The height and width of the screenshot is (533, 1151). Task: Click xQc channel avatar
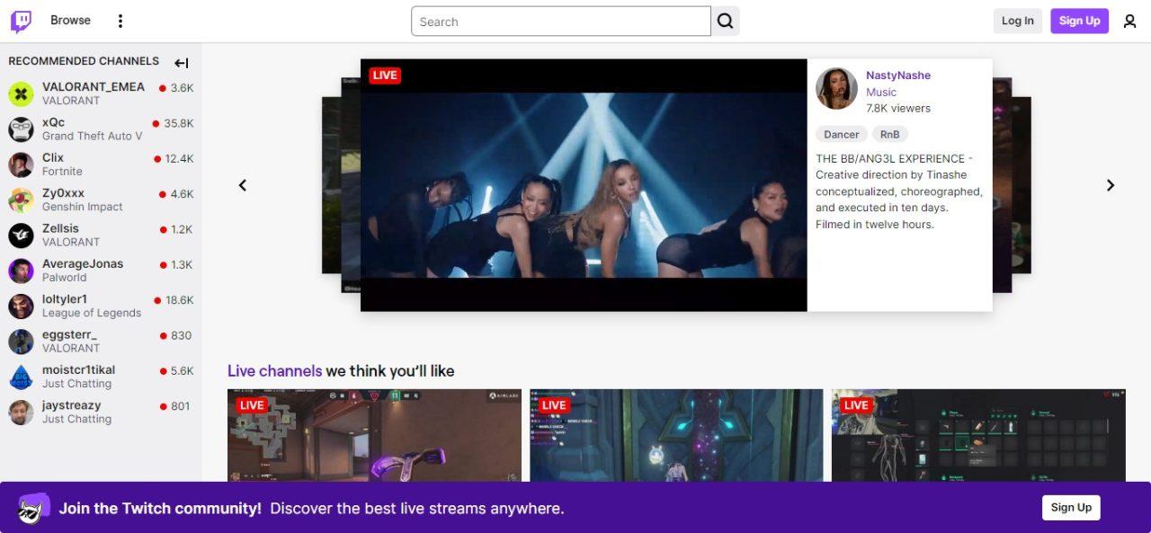pos(21,129)
